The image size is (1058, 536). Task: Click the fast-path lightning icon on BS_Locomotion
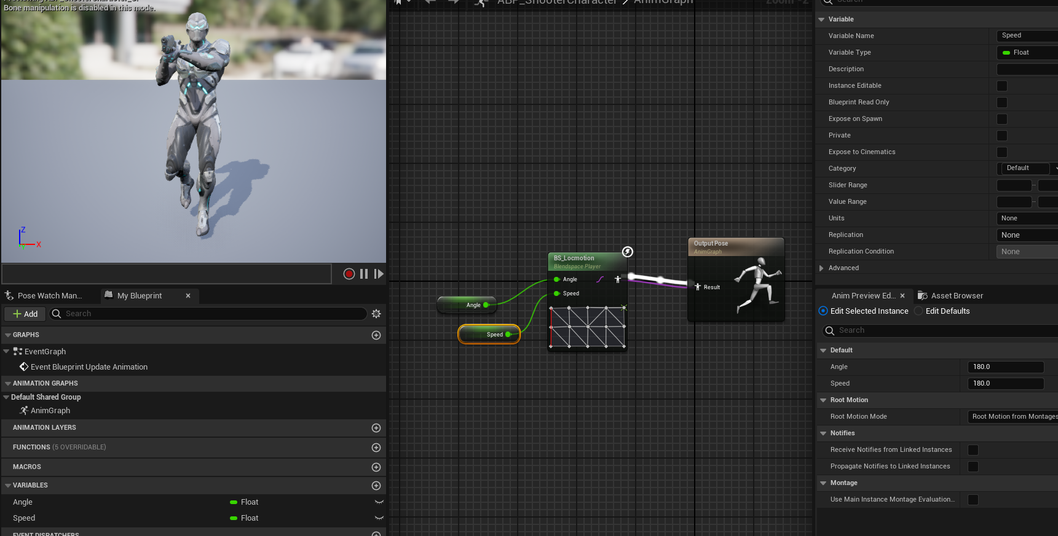pyautogui.click(x=628, y=252)
